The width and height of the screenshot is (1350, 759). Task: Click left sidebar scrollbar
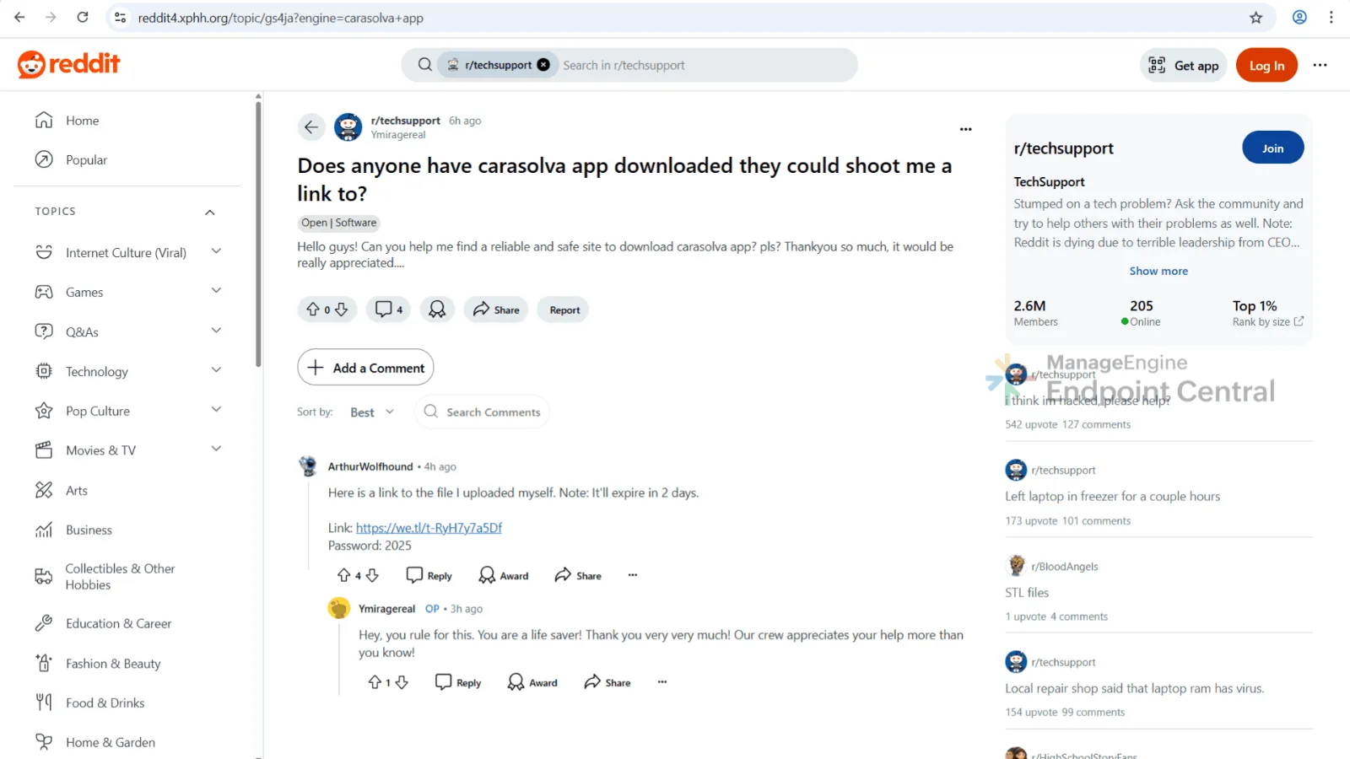[x=258, y=234]
